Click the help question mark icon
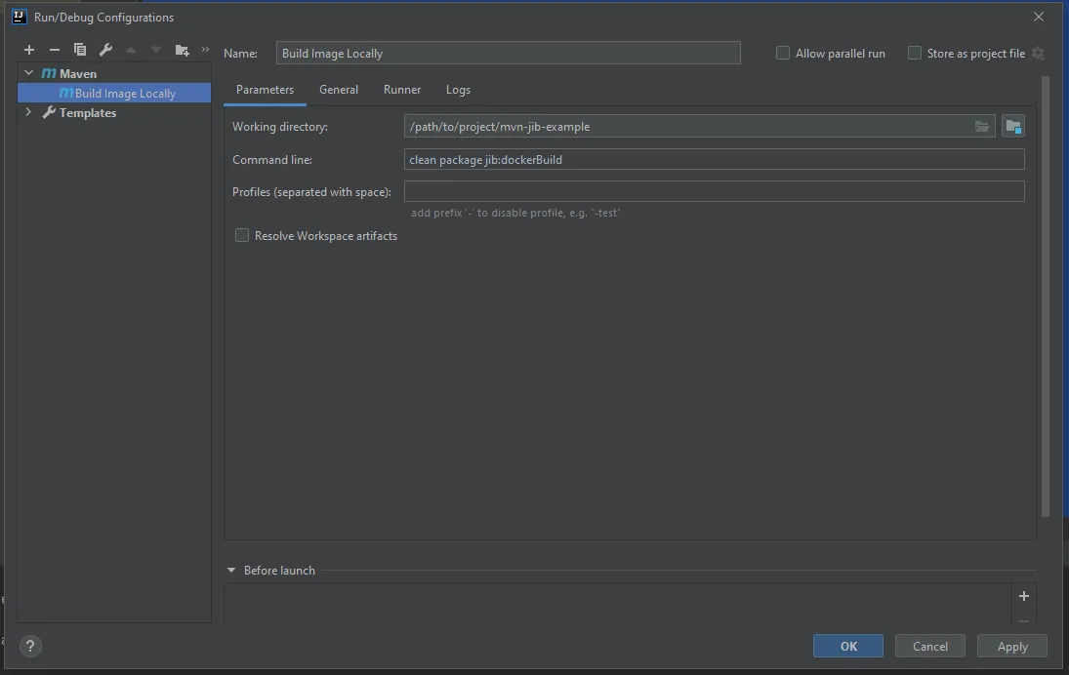Viewport: 1069px width, 675px height. click(x=30, y=646)
